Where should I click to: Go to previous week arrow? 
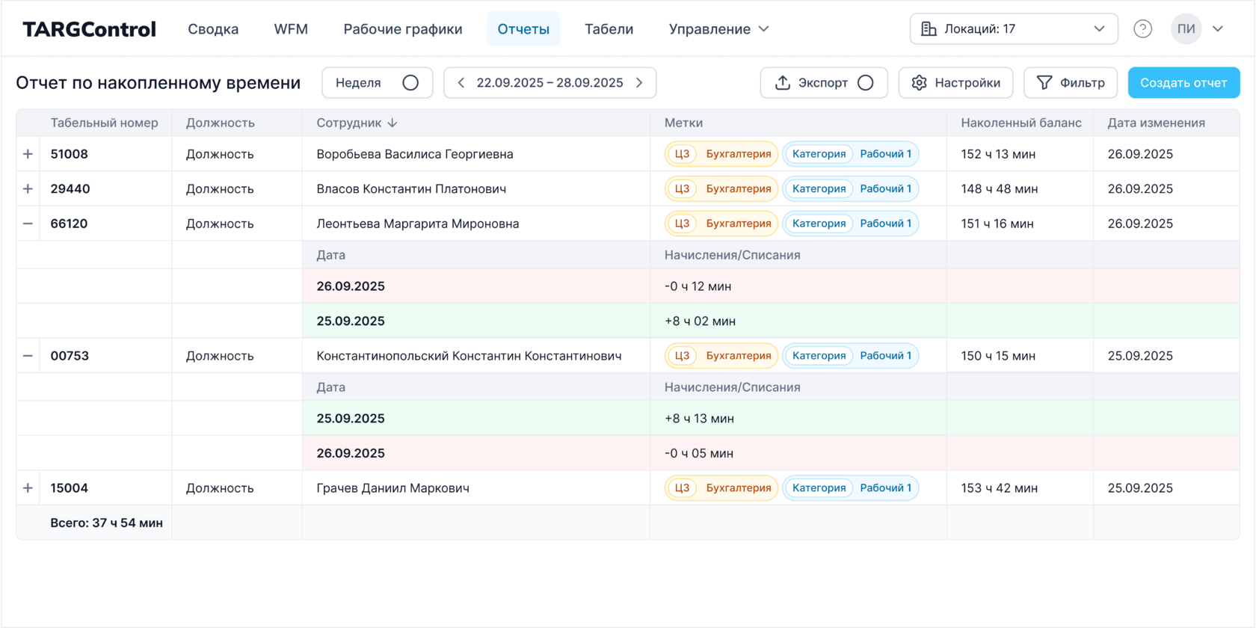(461, 83)
